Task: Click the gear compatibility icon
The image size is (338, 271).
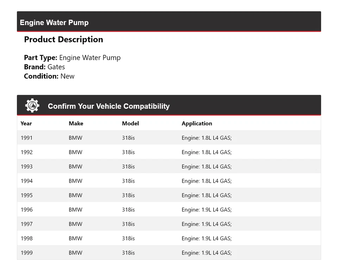Action: pyautogui.click(x=32, y=106)
